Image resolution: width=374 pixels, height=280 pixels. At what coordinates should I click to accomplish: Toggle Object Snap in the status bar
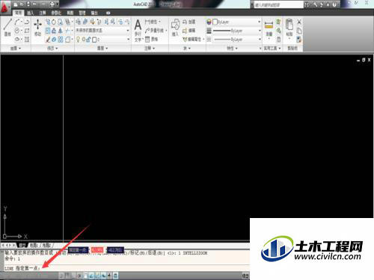(x=85, y=276)
